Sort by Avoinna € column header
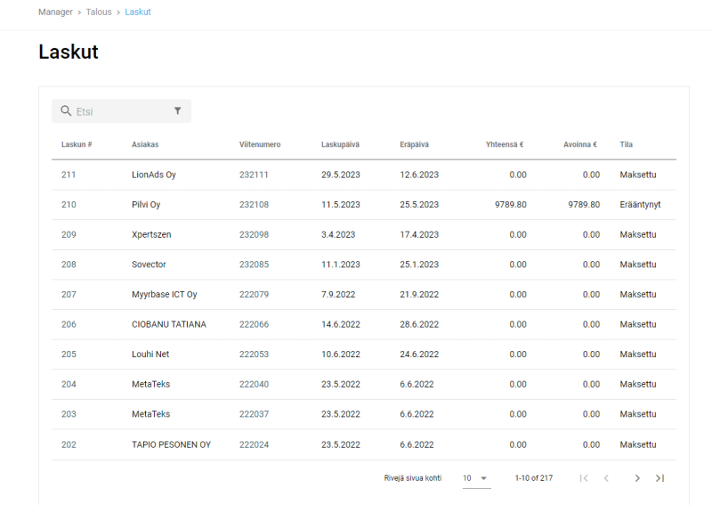712x505 pixels. pyautogui.click(x=580, y=144)
